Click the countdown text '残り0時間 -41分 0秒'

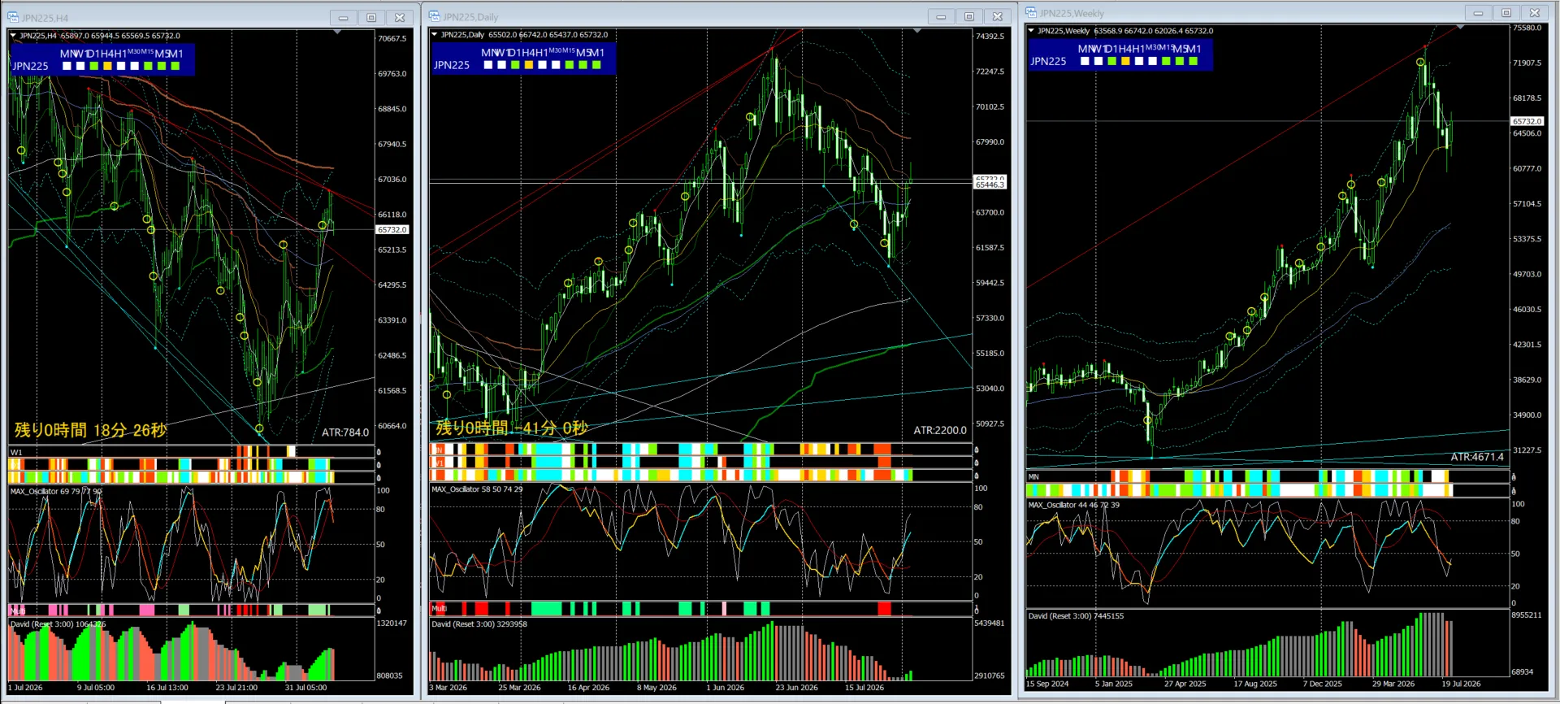click(512, 428)
